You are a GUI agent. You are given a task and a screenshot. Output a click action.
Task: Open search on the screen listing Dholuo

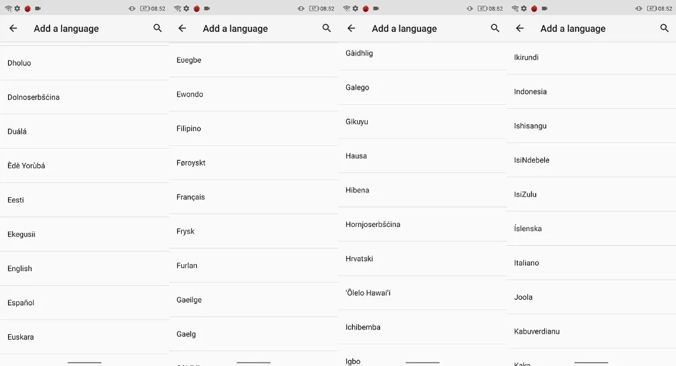pos(158,28)
